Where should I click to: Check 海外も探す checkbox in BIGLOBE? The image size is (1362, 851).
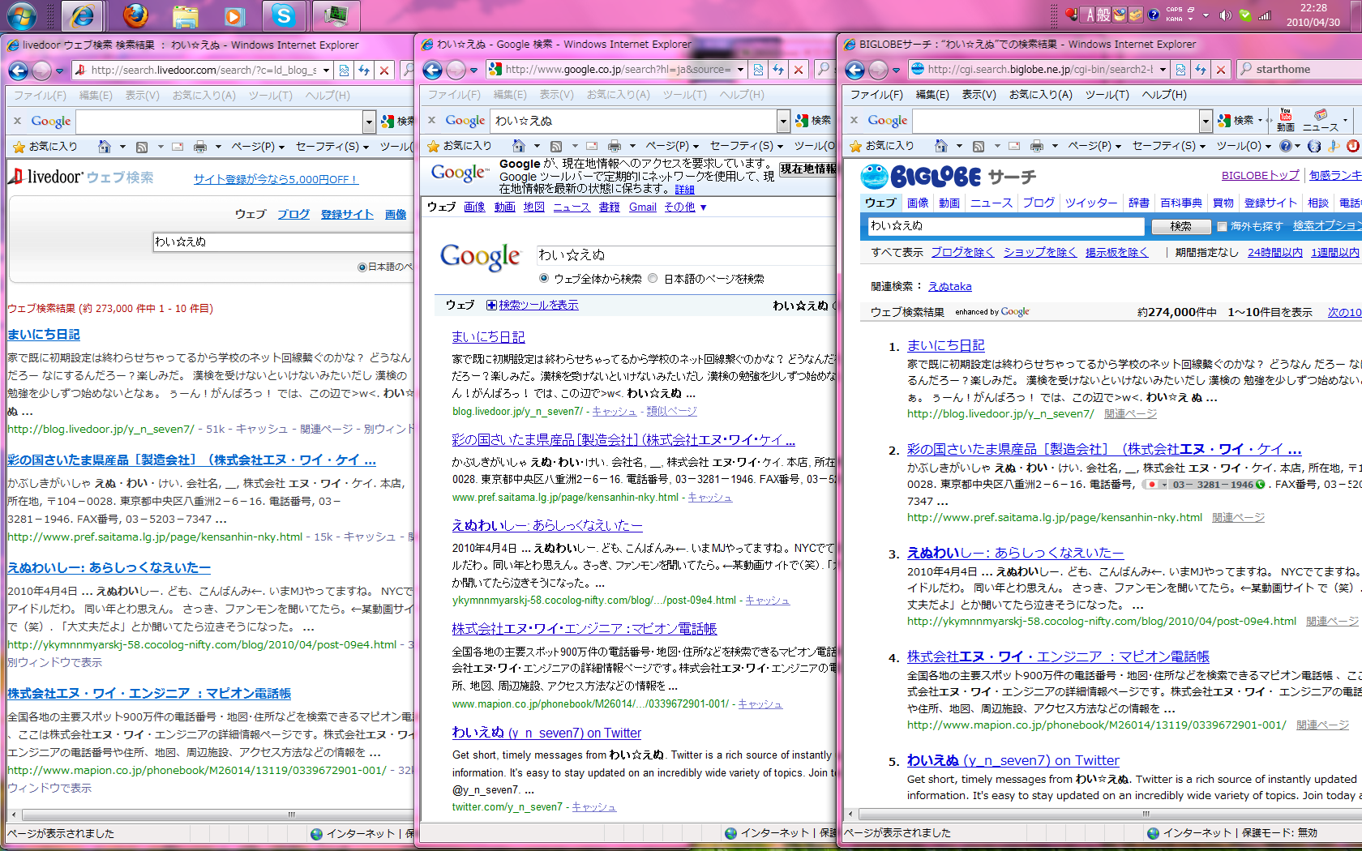(x=1222, y=227)
